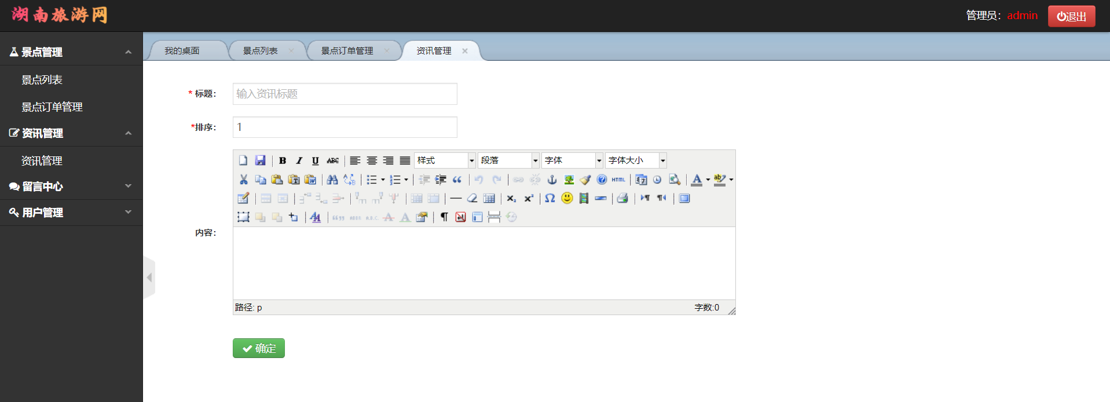
Task: Open the 样式 styles dropdown
Action: [445, 160]
